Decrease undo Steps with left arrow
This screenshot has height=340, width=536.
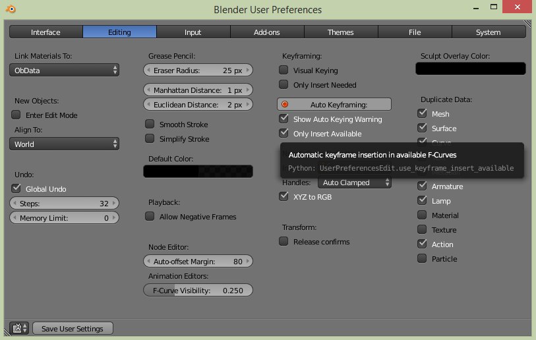pyautogui.click(x=15, y=203)
